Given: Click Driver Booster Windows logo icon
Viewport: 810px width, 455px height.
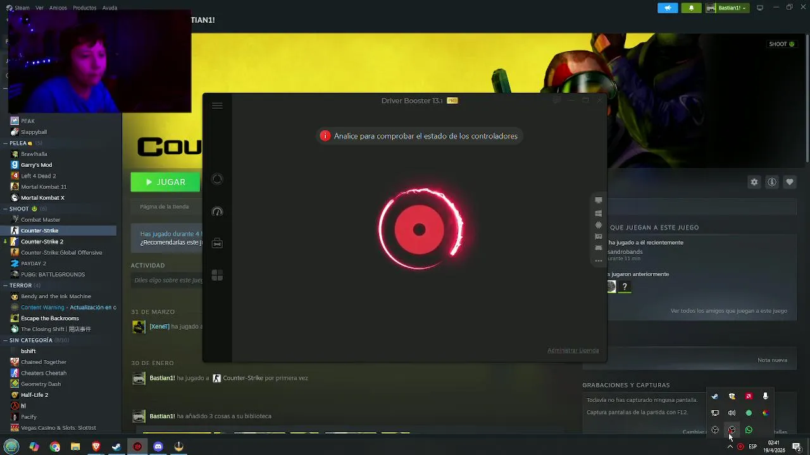Looking at the screenshot, I should (x=599, y=213).
